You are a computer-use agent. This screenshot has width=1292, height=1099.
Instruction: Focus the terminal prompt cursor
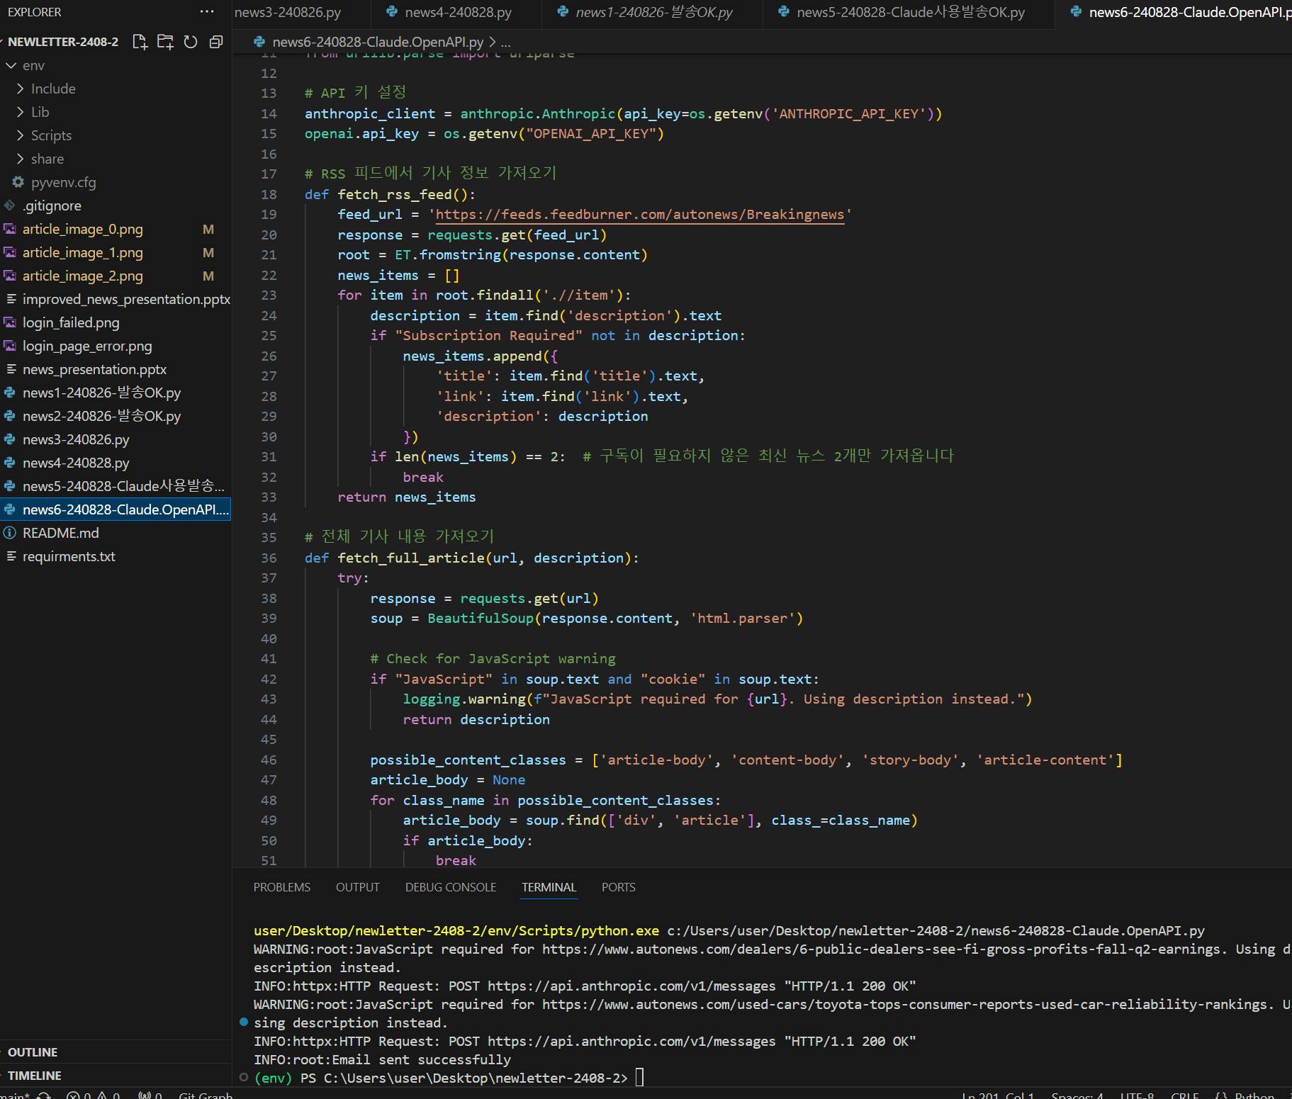point(639,1078)
